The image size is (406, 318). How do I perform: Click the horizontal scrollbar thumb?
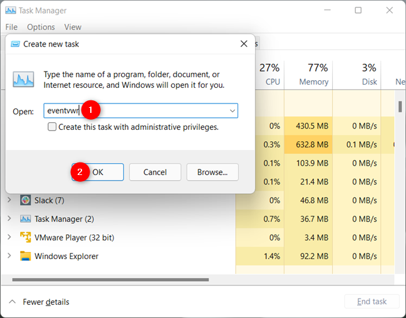(x=110, y=280)
